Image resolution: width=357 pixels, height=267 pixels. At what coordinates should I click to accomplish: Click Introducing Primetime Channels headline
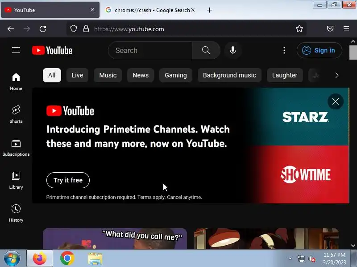(138, 136)
